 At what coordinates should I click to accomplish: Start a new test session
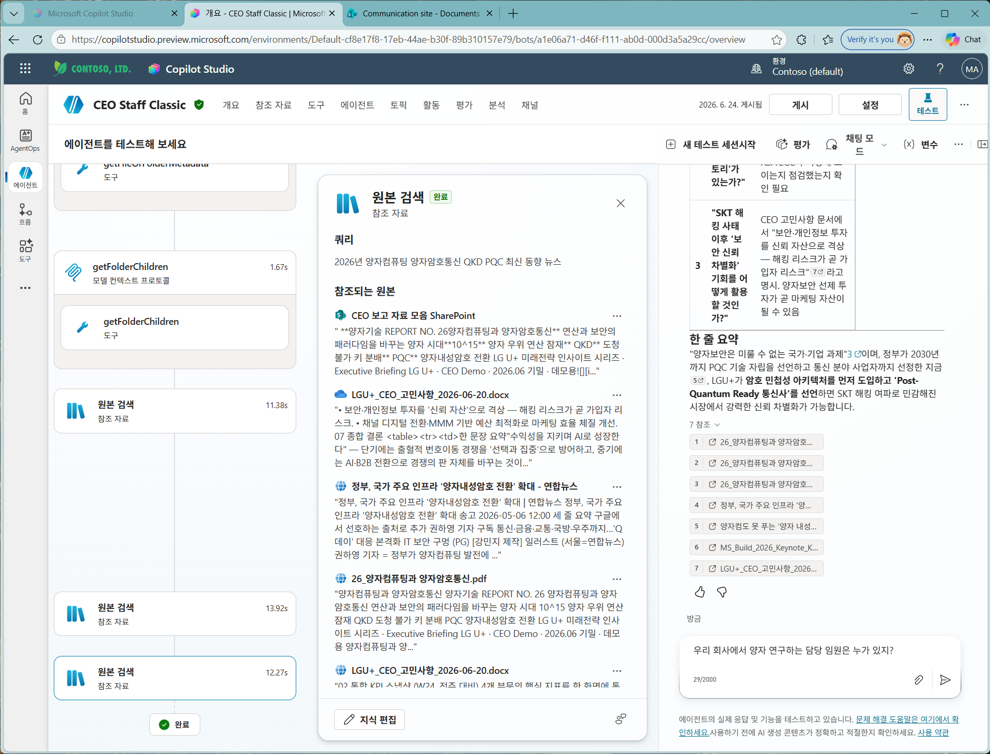[x=711, y=144]
